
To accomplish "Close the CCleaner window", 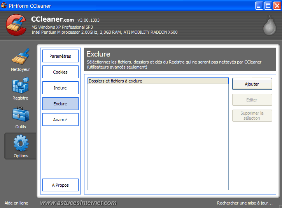I will click(x=277, y=6).
